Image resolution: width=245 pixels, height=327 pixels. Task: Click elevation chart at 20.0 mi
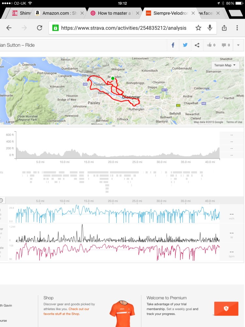(113, 157)
